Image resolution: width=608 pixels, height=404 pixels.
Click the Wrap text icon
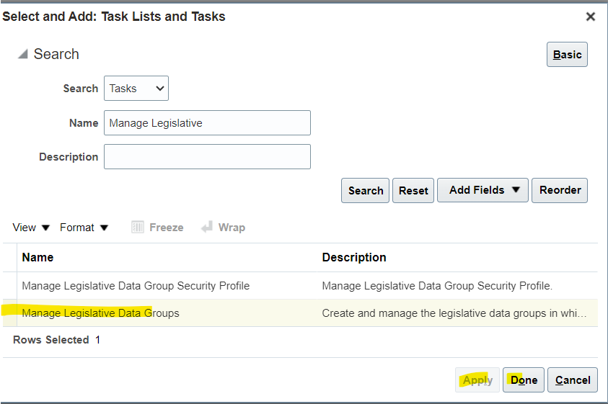tap(208, 228)
